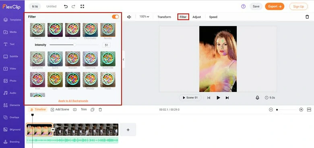314x148 pixels.
Task: Play Scene 01 button
Action: pos(190,98)
